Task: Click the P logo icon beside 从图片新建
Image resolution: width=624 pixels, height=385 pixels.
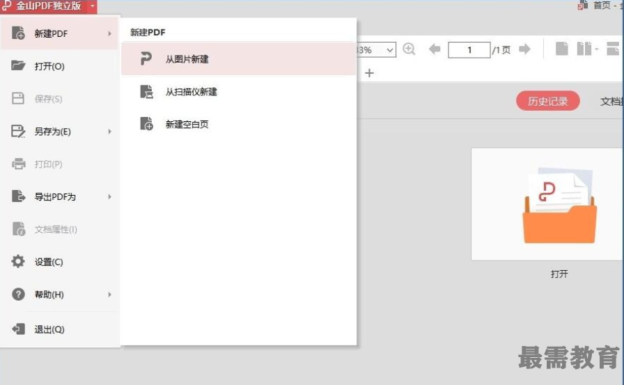Action: (146, 58)
